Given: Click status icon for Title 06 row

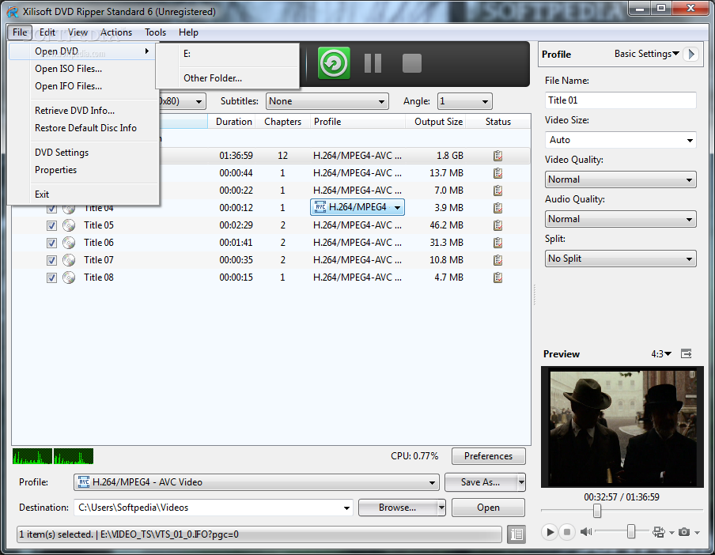Looking at the screenshot, I should (498, 243).
